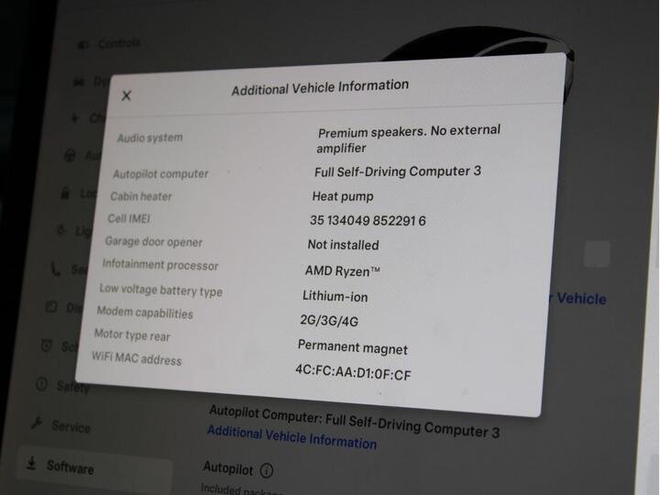This screenshot has width=660, height=495.
Task: Click the Safety info circle icon
Action: pos(41,383)
